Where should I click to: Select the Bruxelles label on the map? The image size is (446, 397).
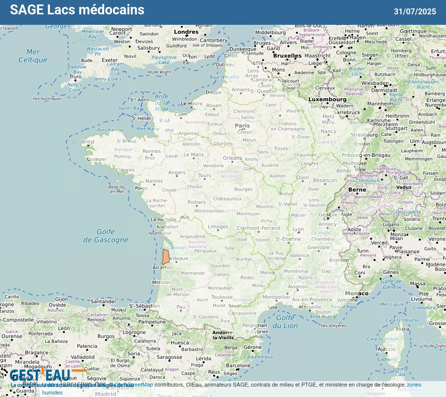[x=287, y=56]
